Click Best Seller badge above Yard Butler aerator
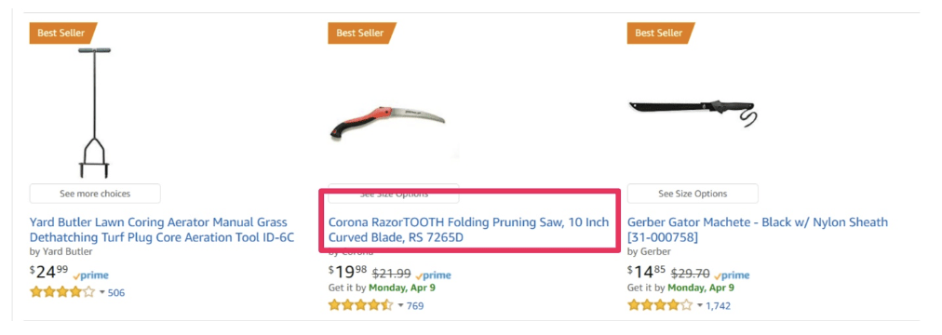The image size is (942, 335). coord(62,33)
